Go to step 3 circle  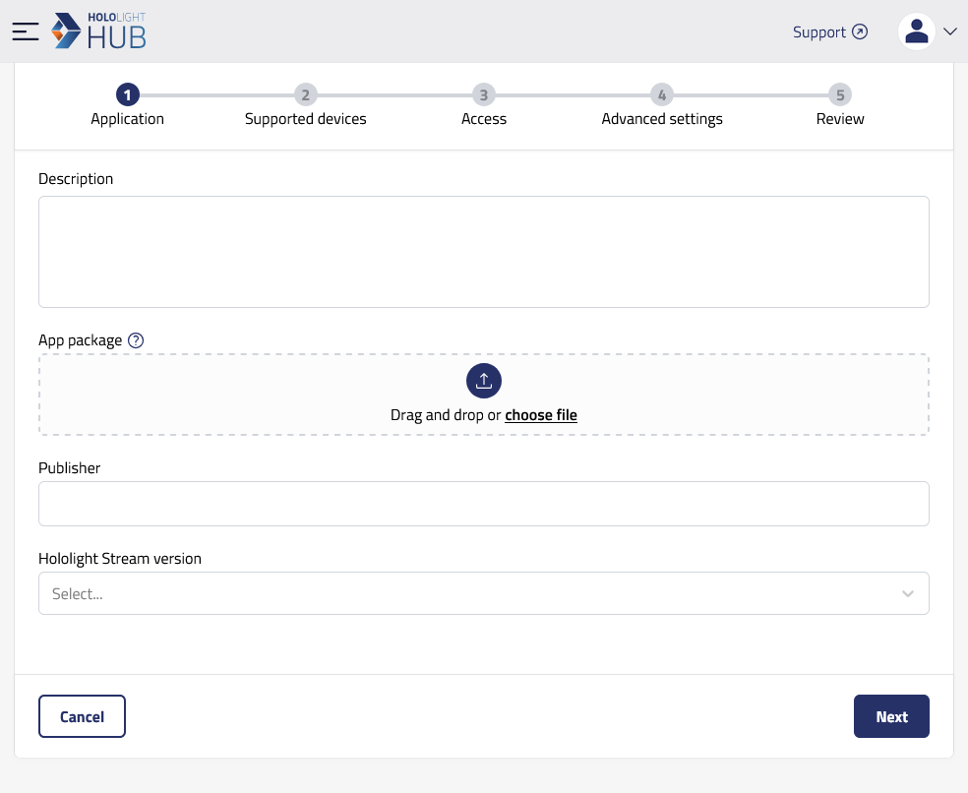click(484, 95)
